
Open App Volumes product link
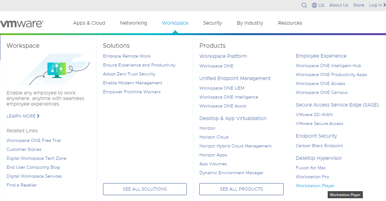point(213,164)
